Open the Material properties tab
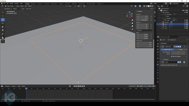 pos(158,78)
